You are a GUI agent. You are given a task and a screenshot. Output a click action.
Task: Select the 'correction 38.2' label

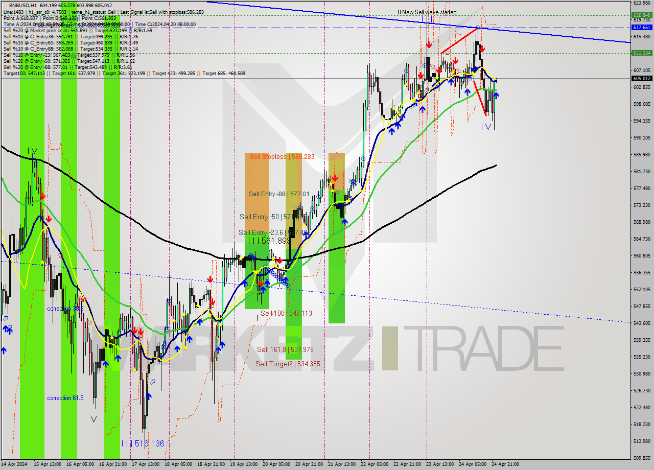[x=65, y=309]
